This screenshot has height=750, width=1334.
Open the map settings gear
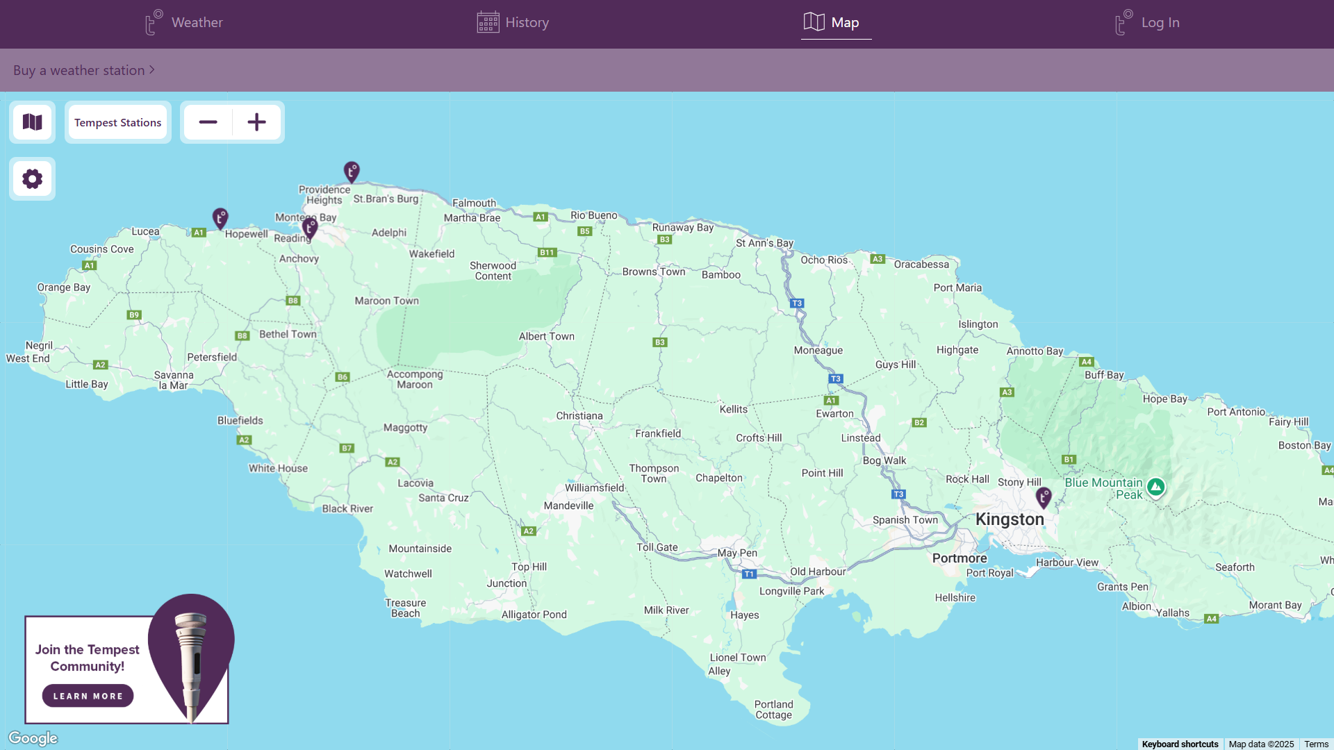(x=32, y=179)
